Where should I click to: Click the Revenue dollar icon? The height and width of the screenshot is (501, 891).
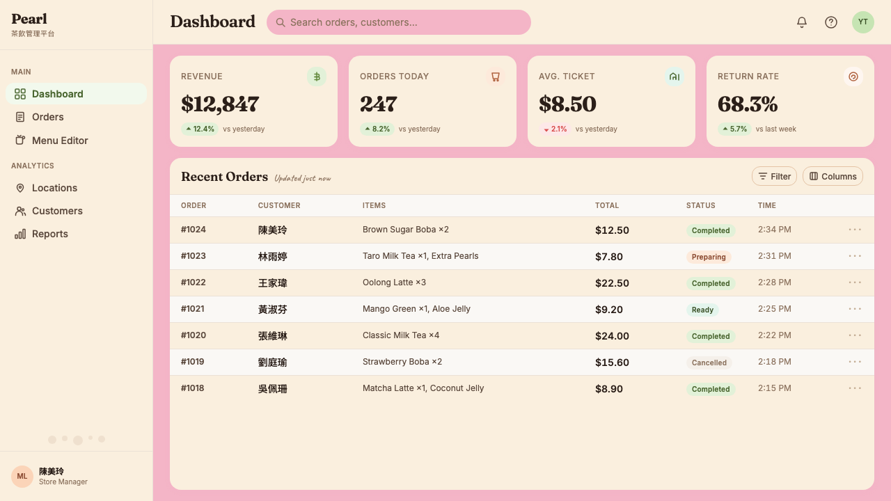click(x=317, y=77)
